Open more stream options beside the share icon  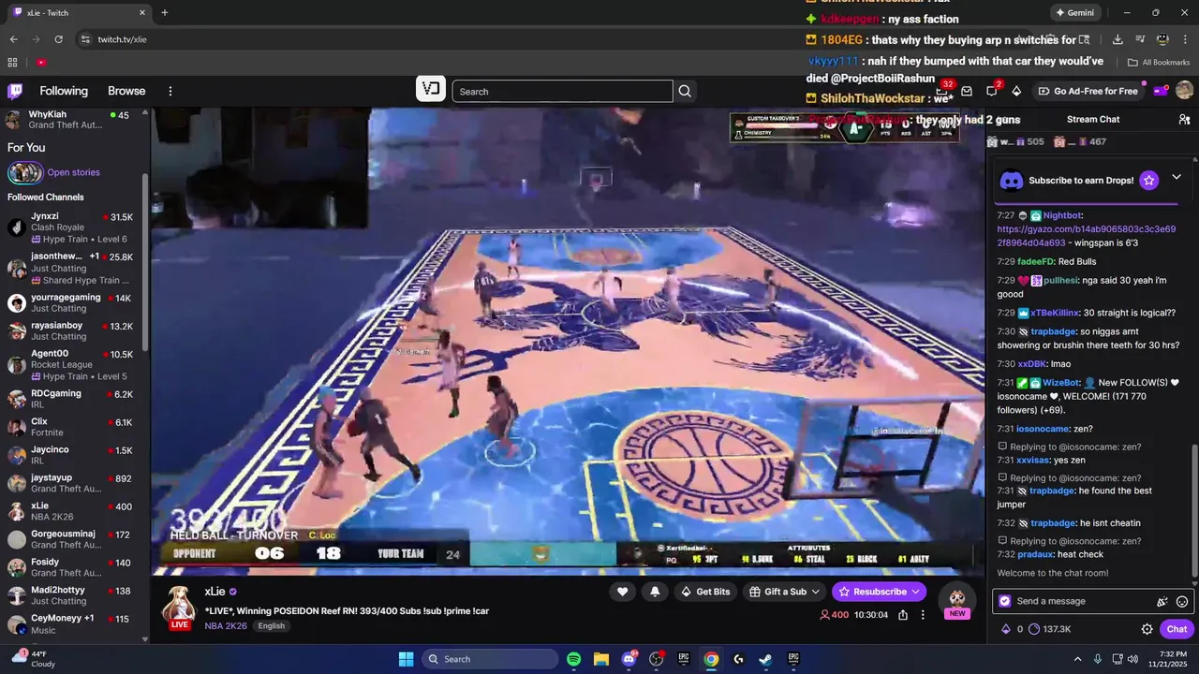(923, 615)
